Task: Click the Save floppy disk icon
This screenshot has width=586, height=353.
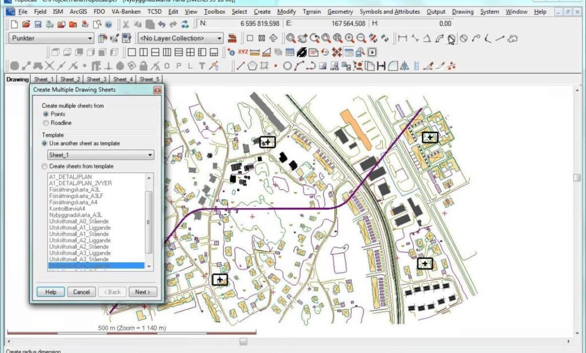Action: tap(38, 25)
